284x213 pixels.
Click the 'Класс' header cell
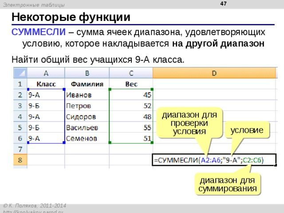click(46, 84)
